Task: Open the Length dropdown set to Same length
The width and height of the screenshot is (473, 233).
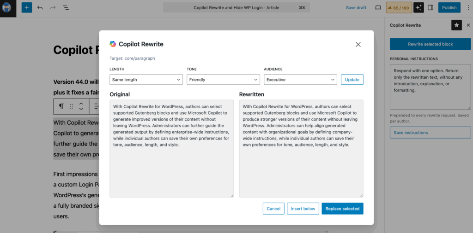Action: [x=146, y=80]
